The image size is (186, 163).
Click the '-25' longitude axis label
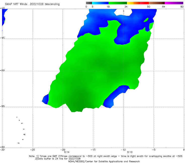click(x=32, y=150)
